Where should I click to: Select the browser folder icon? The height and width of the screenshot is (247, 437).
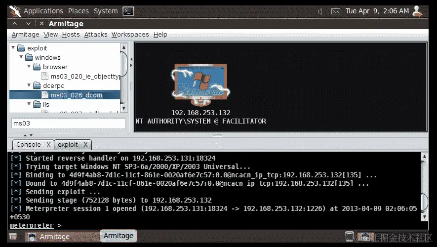pyautogui.click(x=37, y=67)
